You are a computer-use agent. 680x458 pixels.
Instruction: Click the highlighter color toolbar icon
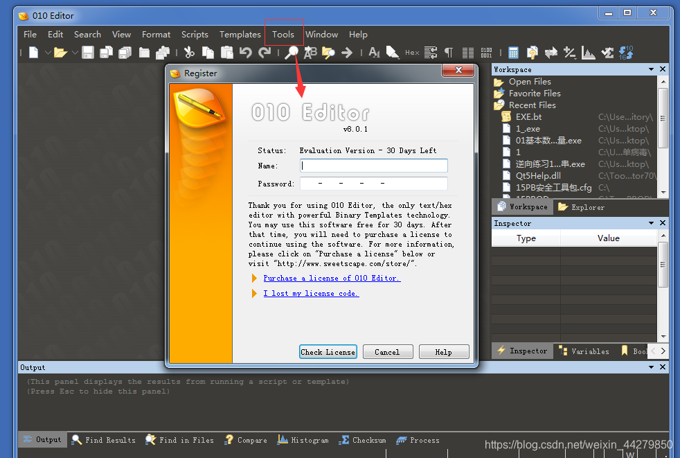coord(393,53)
